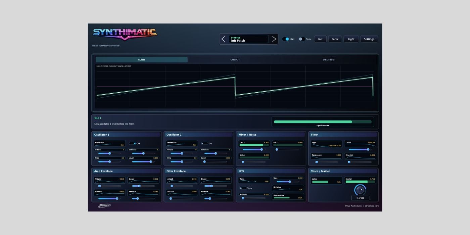Screen dimensions: 470x235
Task: Click the LFO panel header
Action: tap(271, 171)
